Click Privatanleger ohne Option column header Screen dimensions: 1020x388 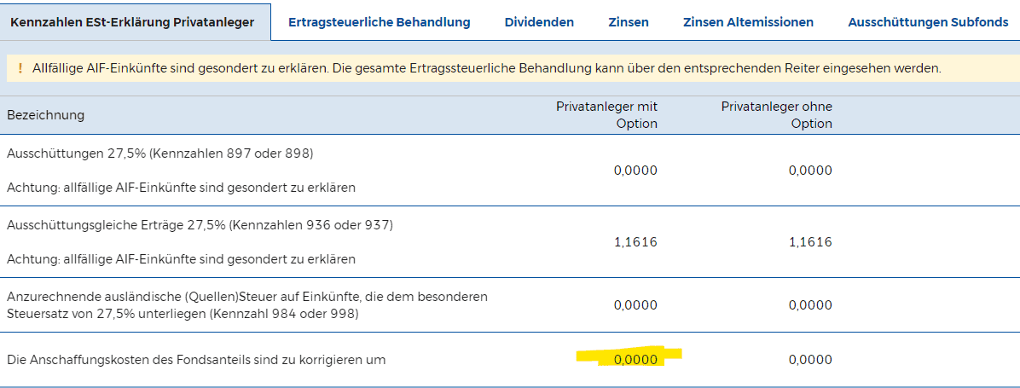pos(777,115)
